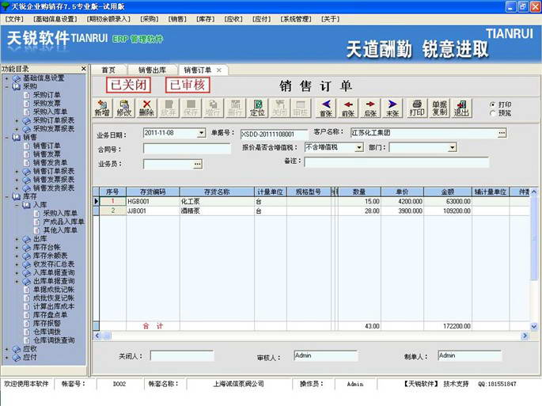
Task: Switch to the 销售出库 tab
Action: [x=152, y=70]
